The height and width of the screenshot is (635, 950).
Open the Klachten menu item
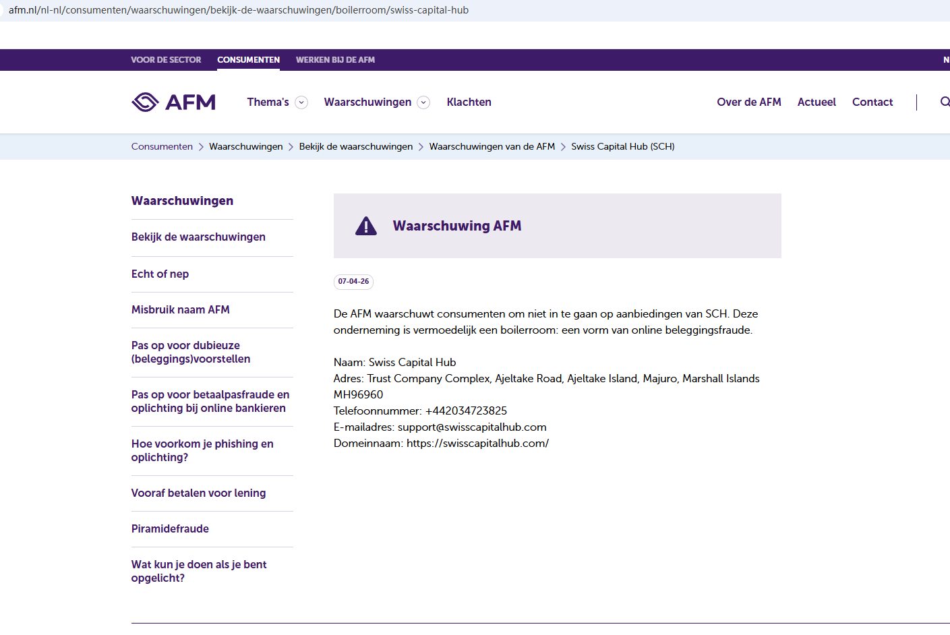click(469, 102)
